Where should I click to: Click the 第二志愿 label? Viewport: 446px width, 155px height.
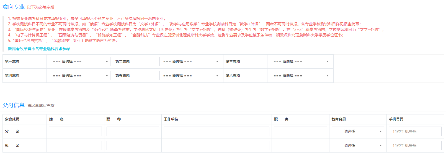coord(122,62)
